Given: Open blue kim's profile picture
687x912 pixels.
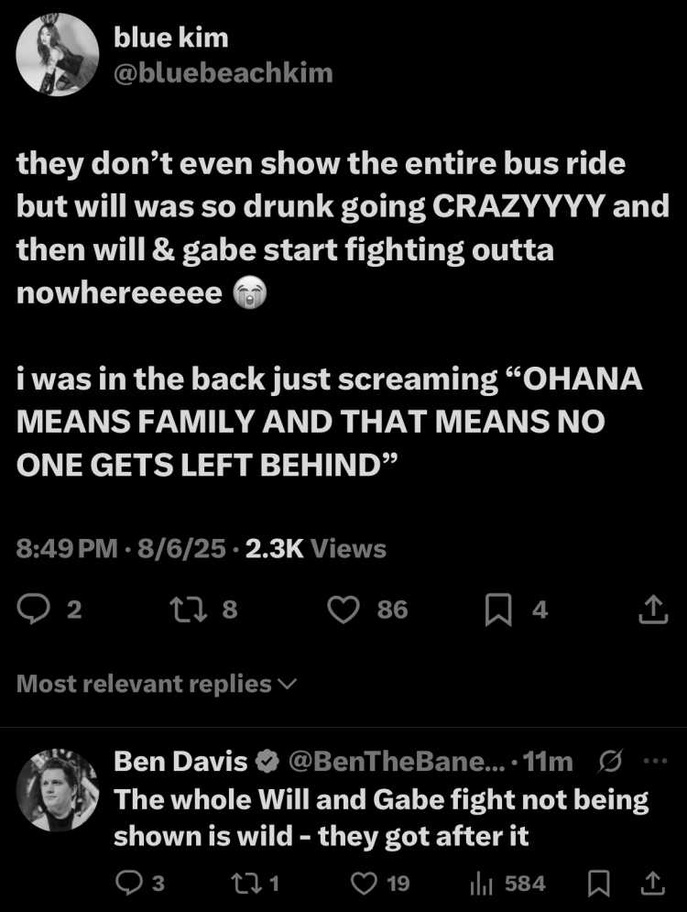Looking at the screenshot, I should point(57,55).
